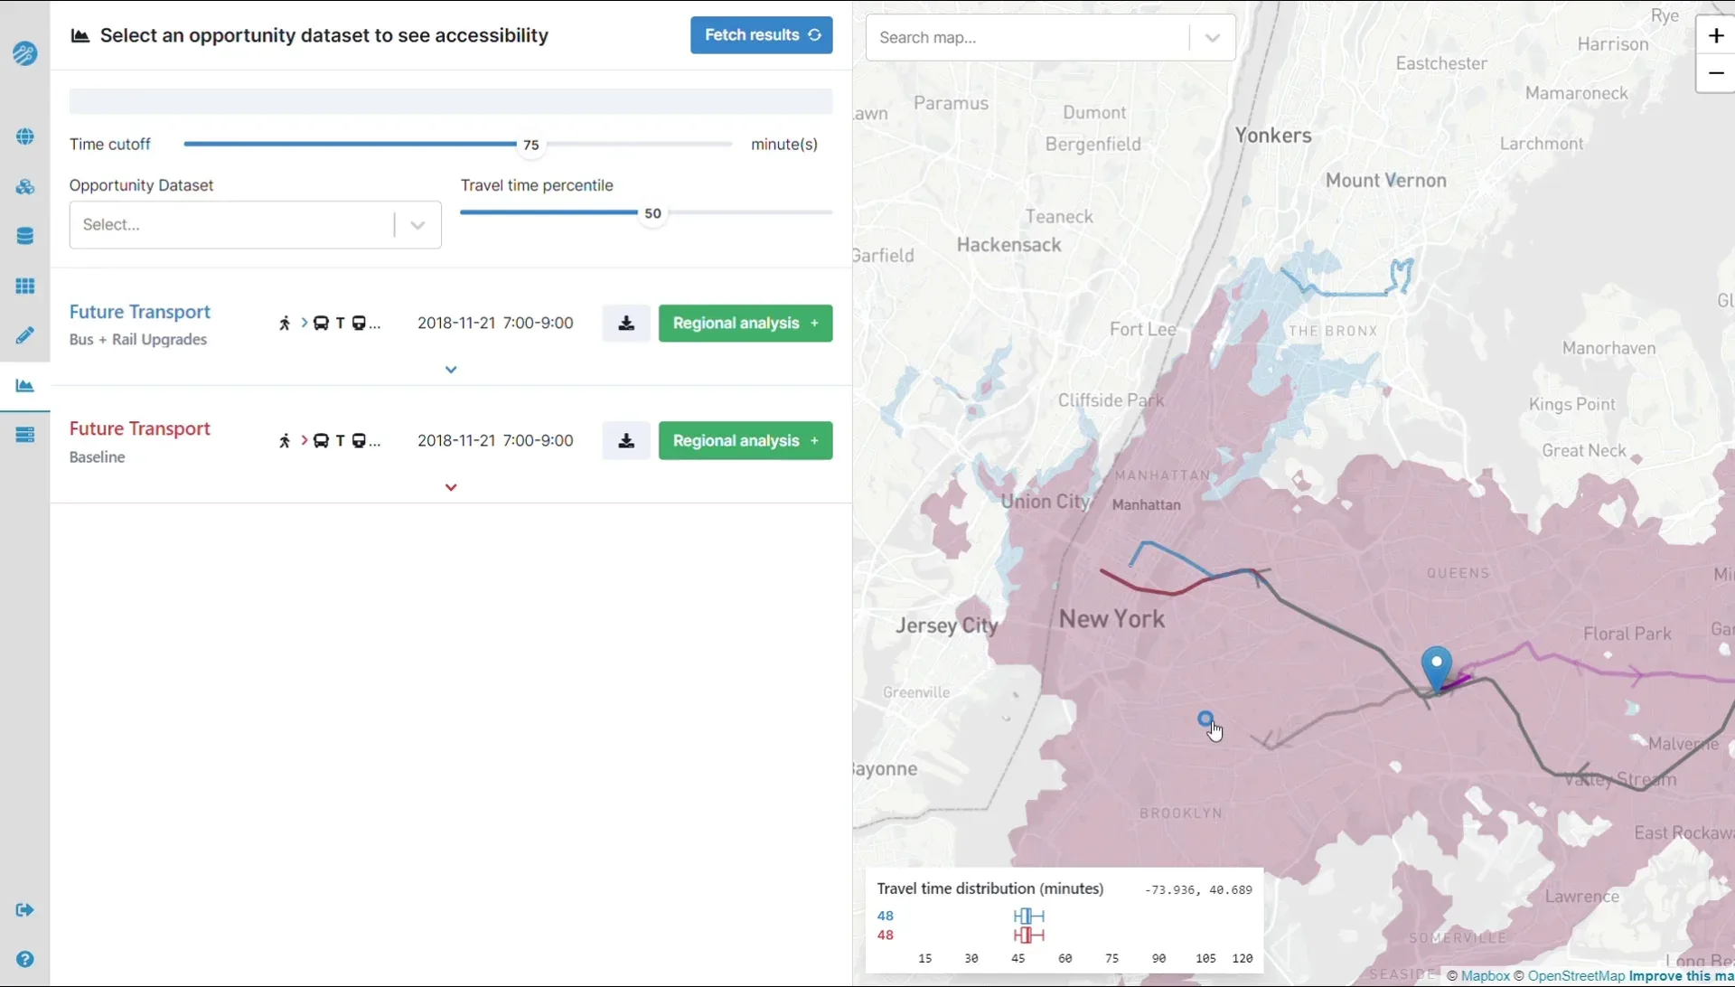
Task: Click the chart icon beside the heading
Action: pos(80,36)
